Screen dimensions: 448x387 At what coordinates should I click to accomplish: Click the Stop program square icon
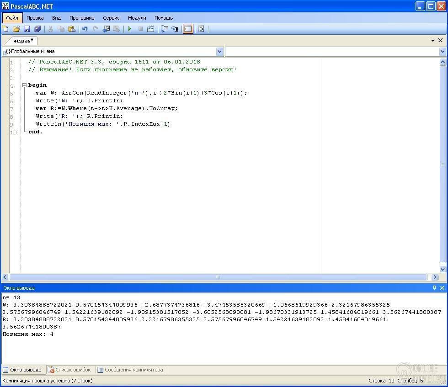click(141, 29)
